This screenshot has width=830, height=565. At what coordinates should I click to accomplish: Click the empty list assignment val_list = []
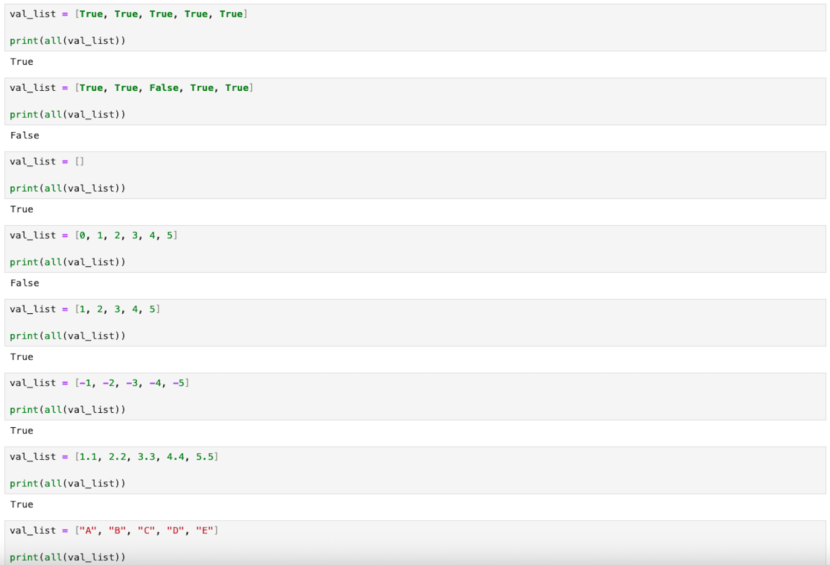click(47, 161)
